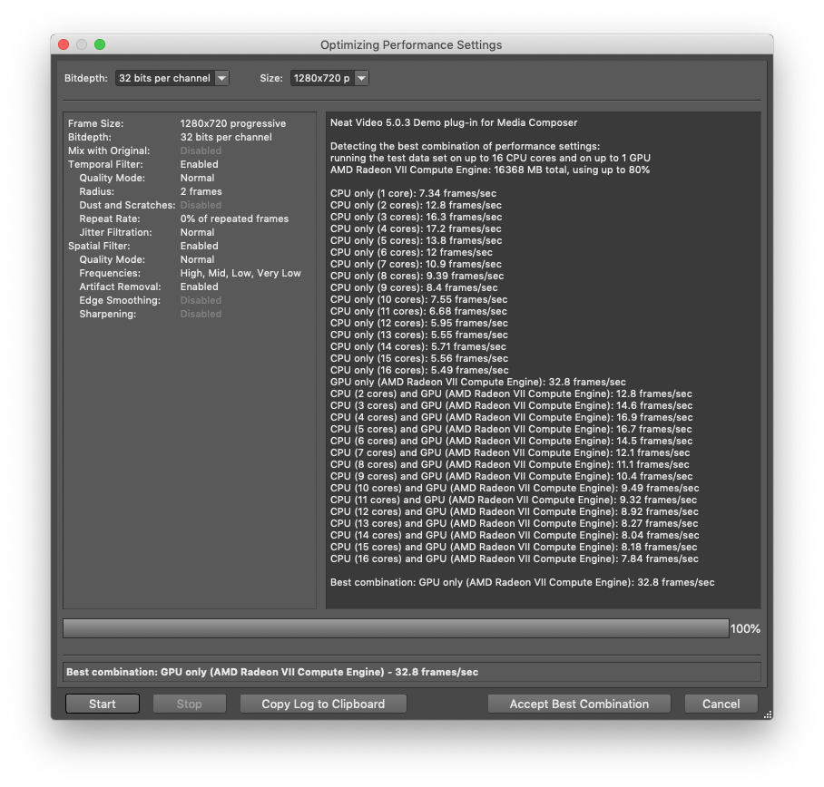Image resolution: width=824 pixels, height=787 pixels.
Task: Click 'CPU only (1 core): 7.34 frames/sec'
Action: tap(413, 194)
